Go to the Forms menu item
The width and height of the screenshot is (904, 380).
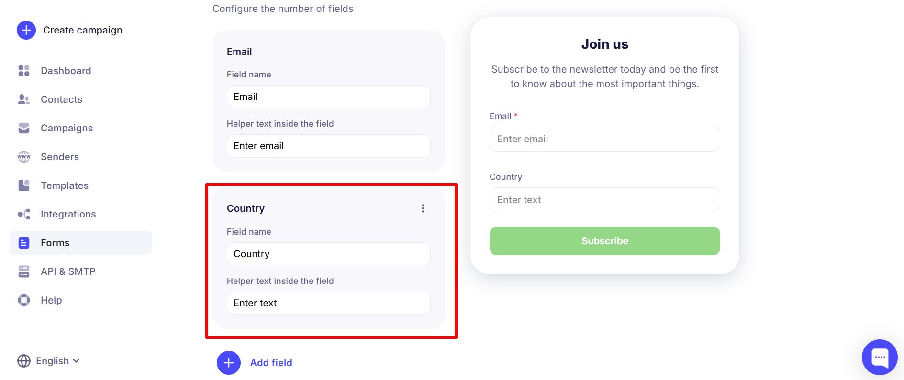click(x=55, y=243)
